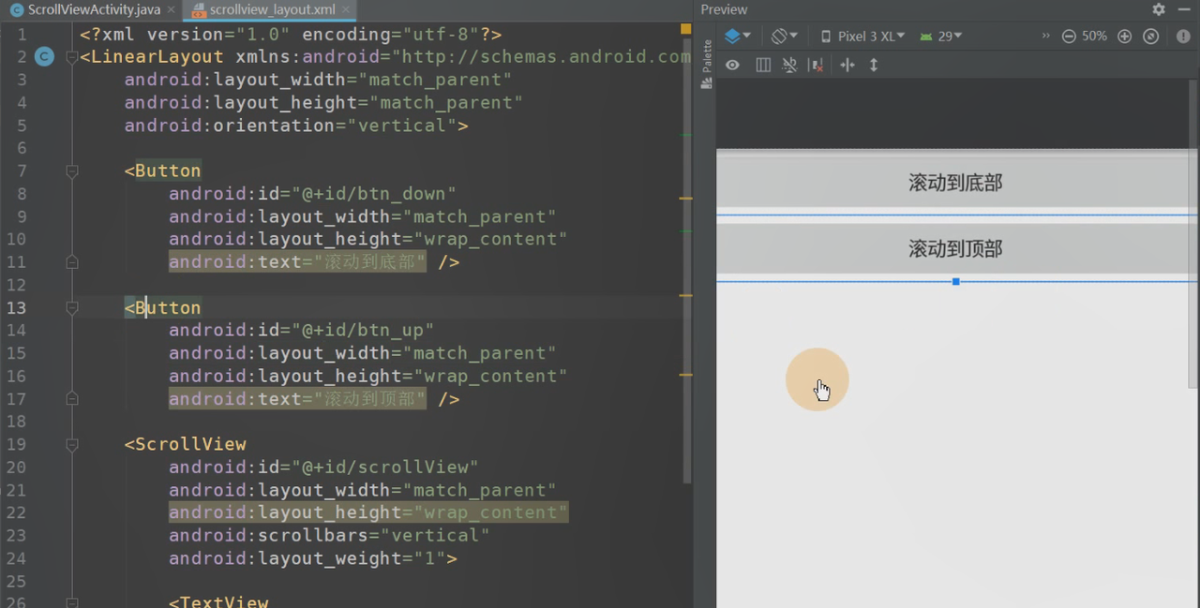
Task: Click the text android:id="@+id/scrollView"
Action: point(323,467)
